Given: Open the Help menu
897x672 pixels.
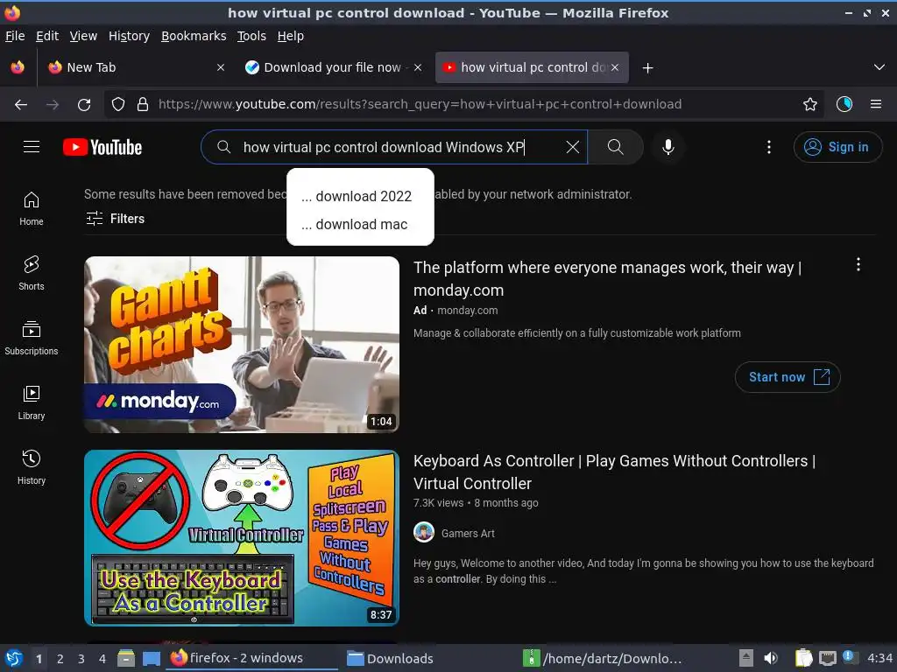Looking at the screenshot, I should pyautogui.click(x=291, y=36).
